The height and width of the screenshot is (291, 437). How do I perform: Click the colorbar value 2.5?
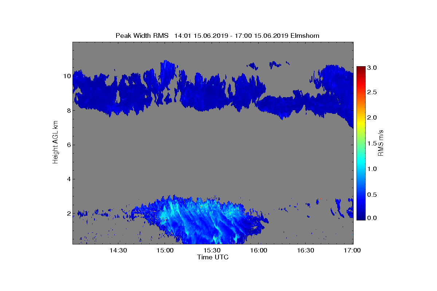pos(373,92)
